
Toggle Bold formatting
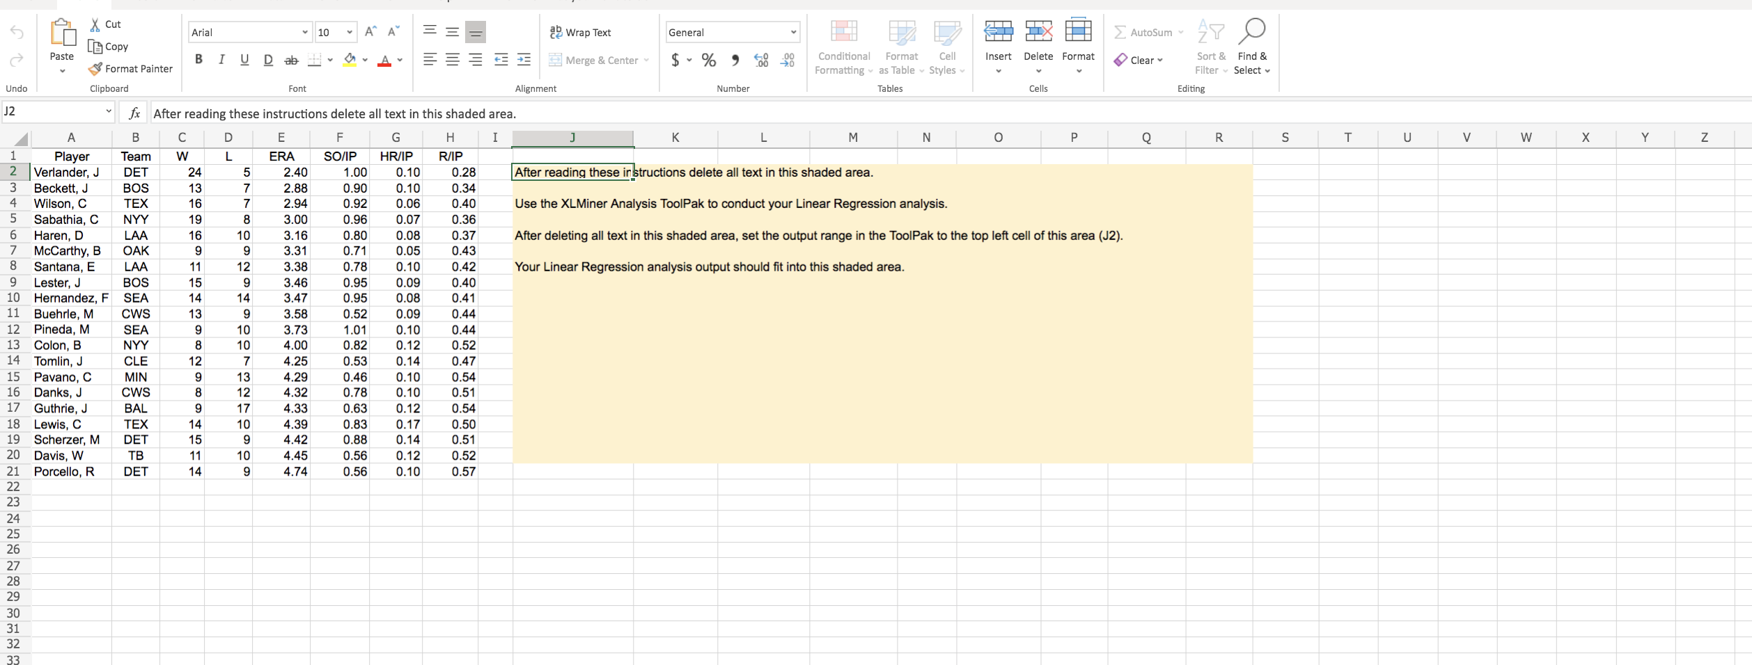tap(198, 60)
